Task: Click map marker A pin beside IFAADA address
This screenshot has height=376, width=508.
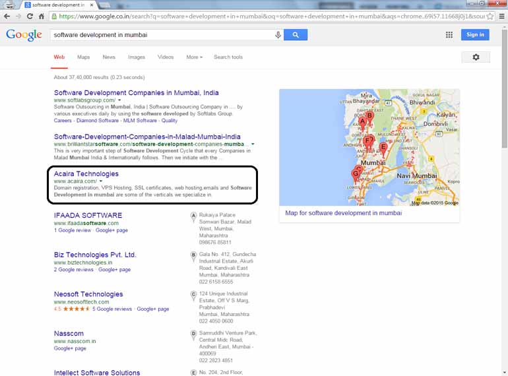Action: [x=193, y=216]
